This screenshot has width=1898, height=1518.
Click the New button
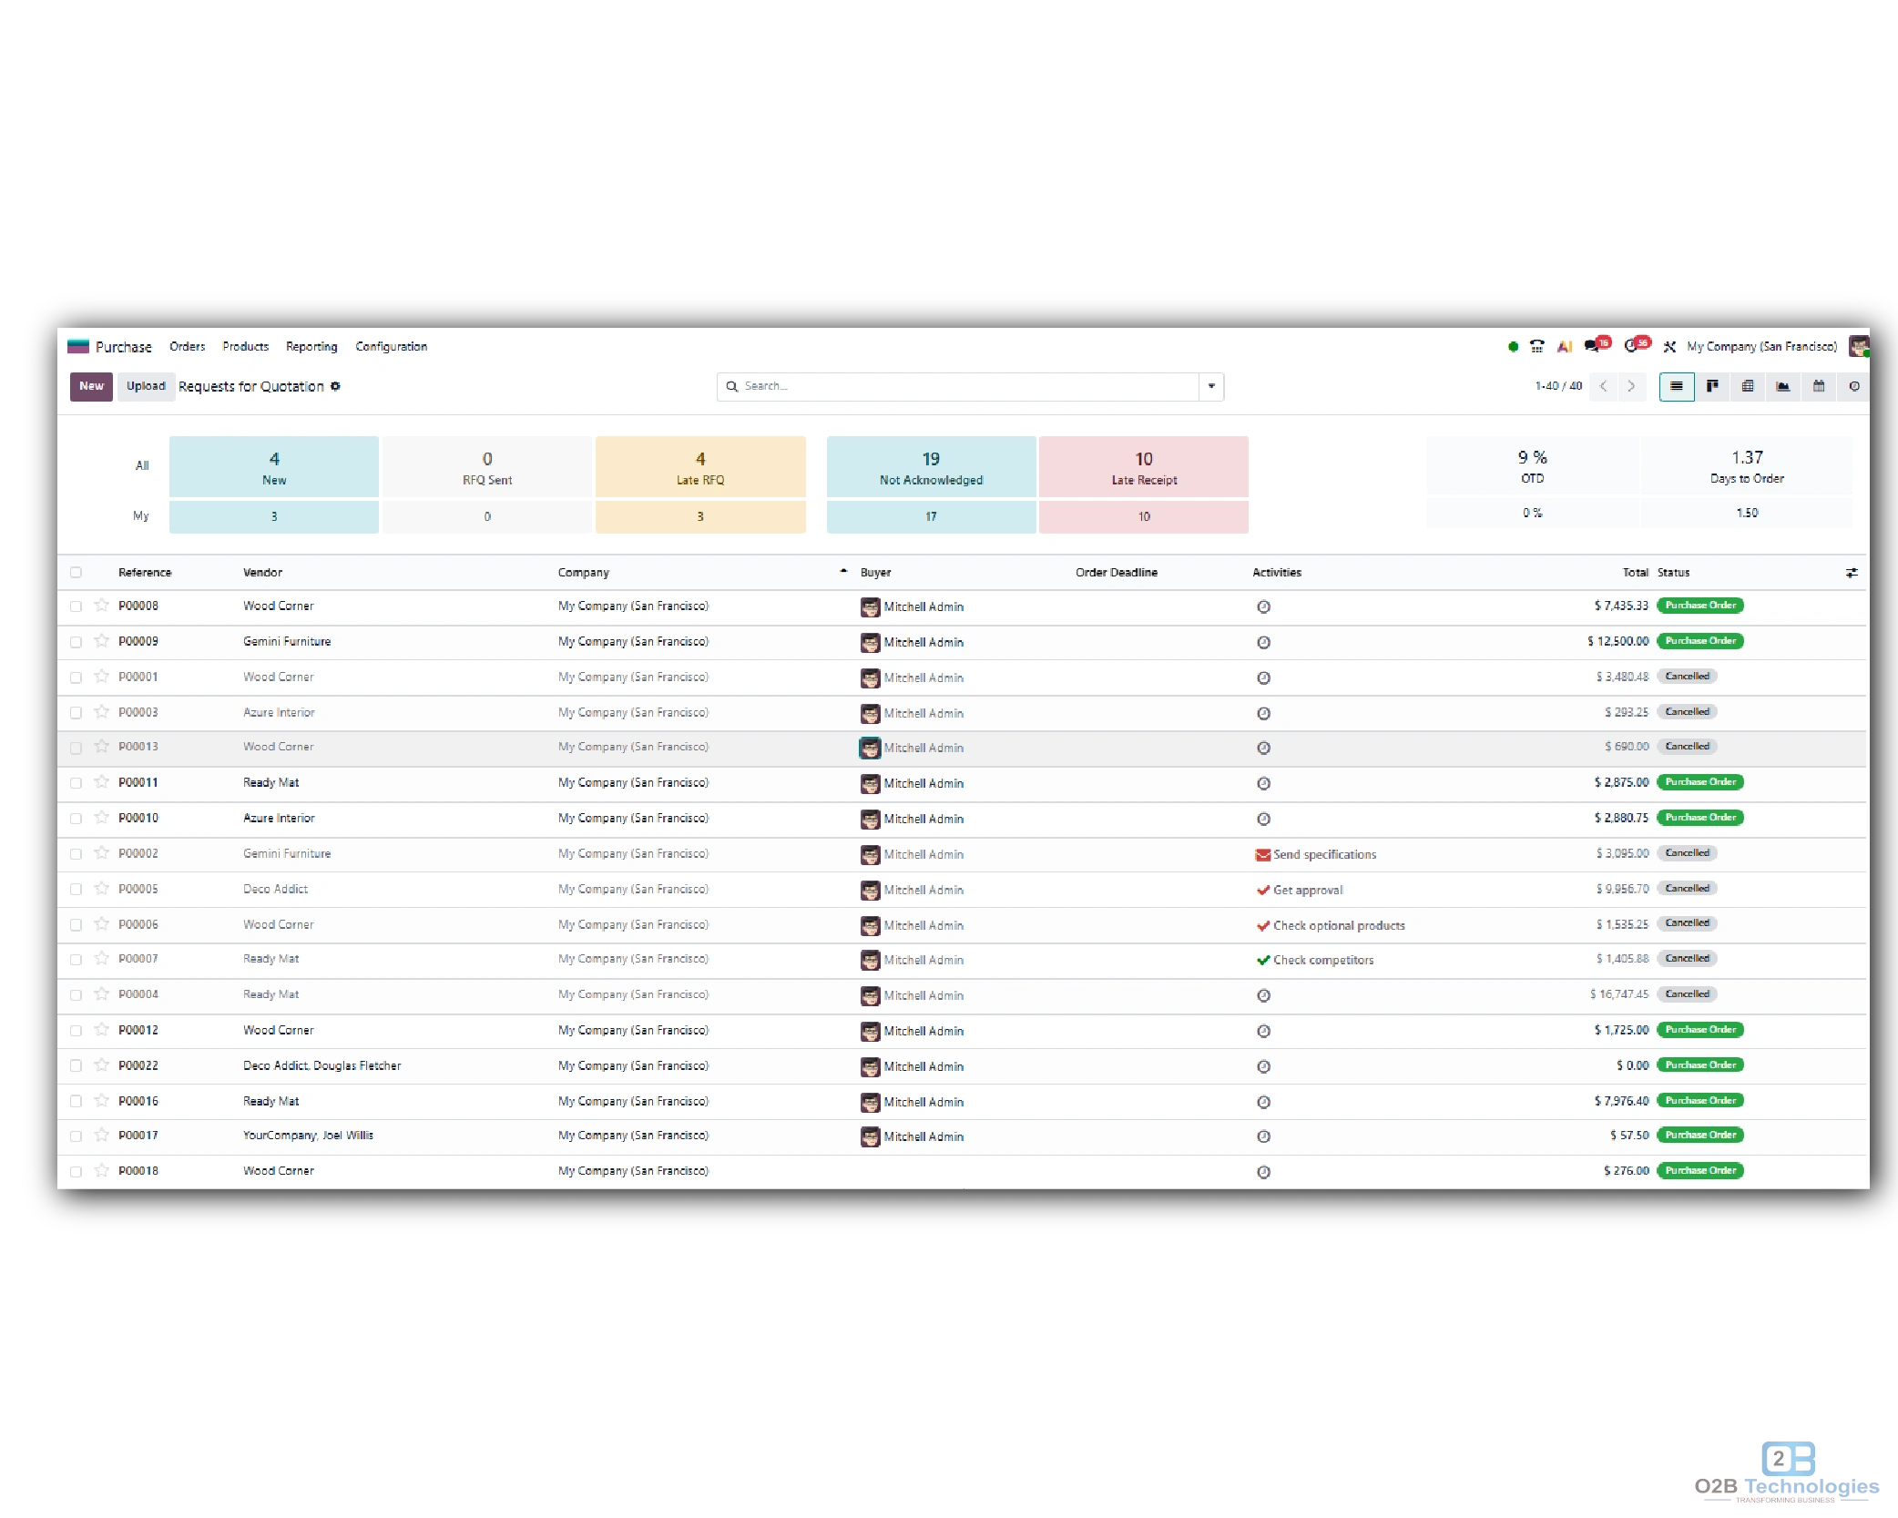[x=90, y=386]
